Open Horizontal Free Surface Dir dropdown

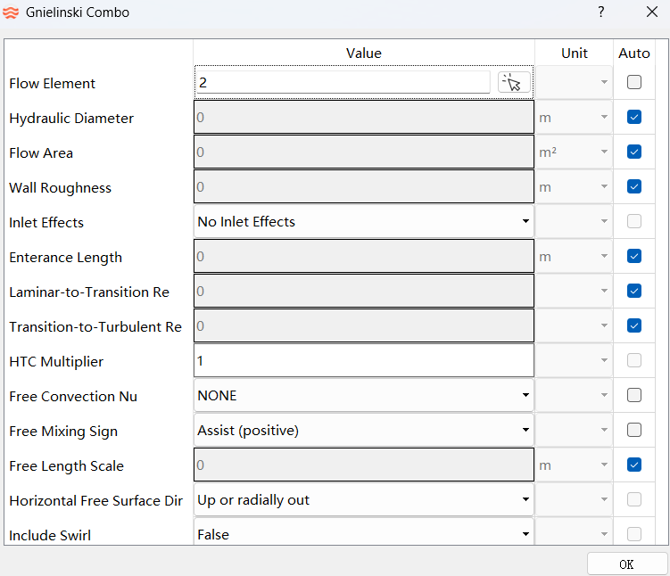coord(364,500)
